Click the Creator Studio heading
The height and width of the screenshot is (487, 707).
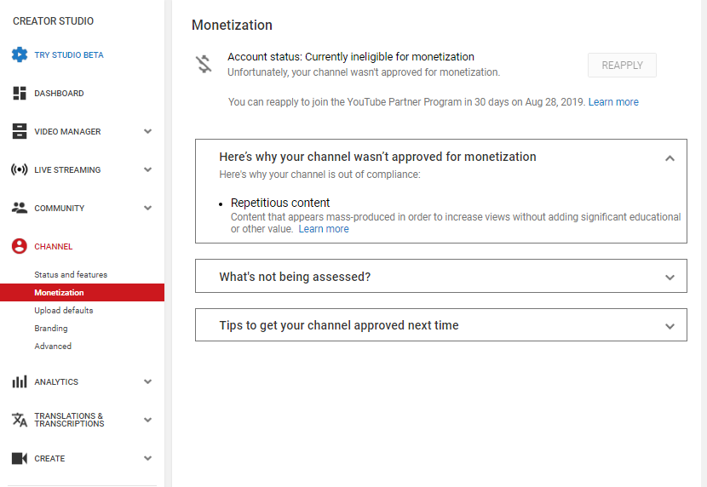[x=53, y=21]
